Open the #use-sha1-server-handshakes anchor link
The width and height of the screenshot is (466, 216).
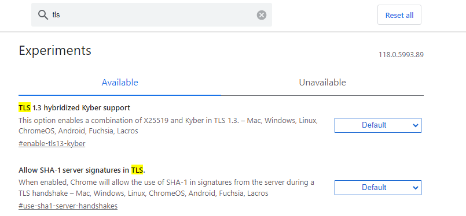(68, 206)
